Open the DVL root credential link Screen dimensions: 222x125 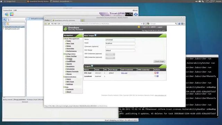tap(124, 73)
